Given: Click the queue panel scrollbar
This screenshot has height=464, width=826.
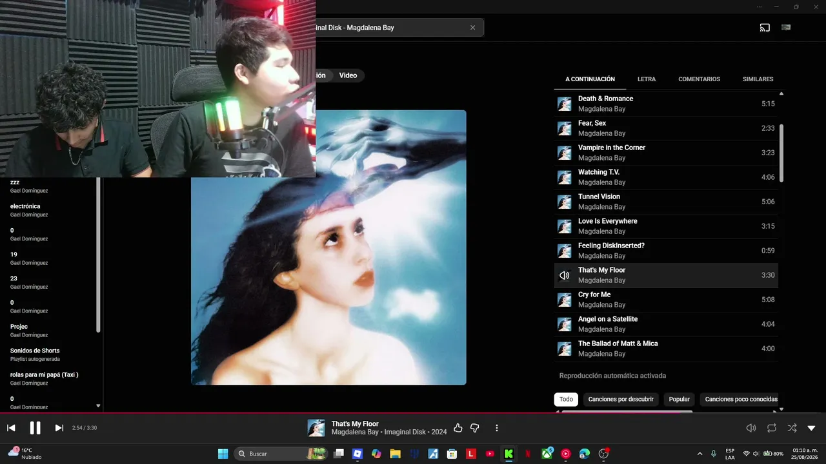Looking at the screenshot, I should (781, 153).
